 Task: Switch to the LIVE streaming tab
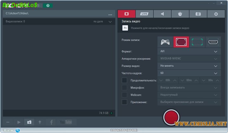(144, 14)
